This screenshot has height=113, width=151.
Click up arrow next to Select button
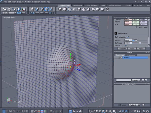click(146, 80)
